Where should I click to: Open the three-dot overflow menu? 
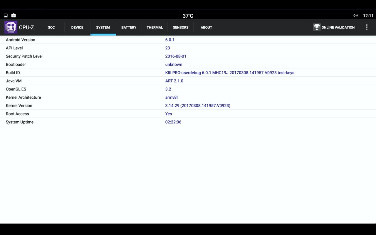366,27
